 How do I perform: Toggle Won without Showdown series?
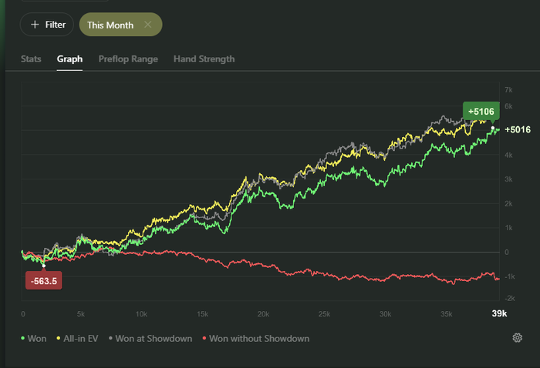tap(258, 338)
